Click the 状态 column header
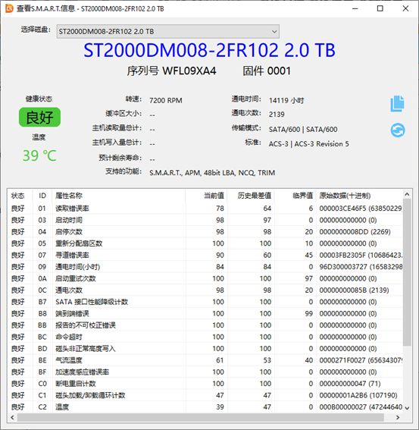 point(18,196)
